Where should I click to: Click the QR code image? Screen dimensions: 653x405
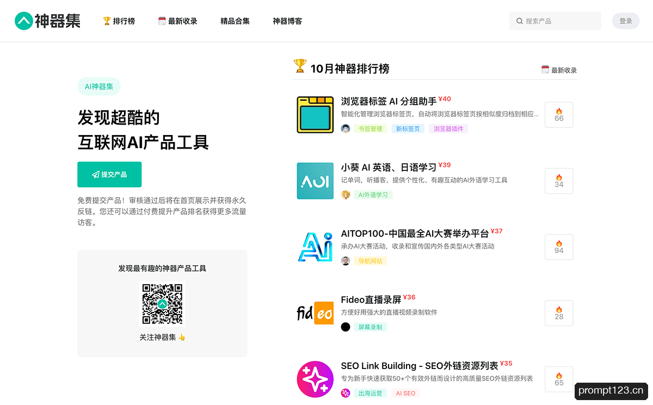pyautogui.click(x=162, y=304)
